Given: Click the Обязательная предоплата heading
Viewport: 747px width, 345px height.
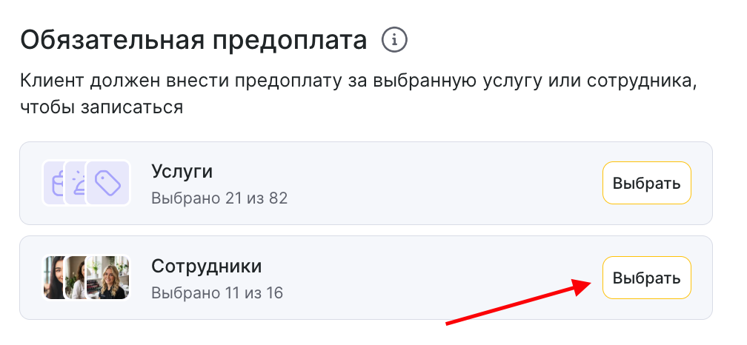Looking at the screenshot, I should pyautogui.click(x=193, y=40).
